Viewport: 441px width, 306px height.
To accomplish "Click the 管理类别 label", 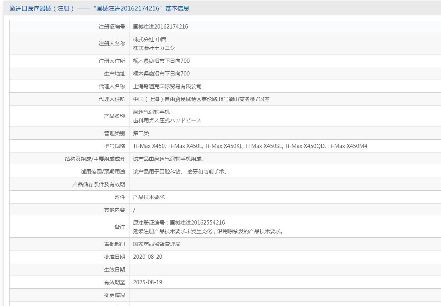I will (114, 133).
